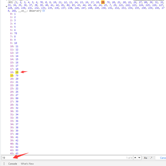The width and height of the screenshot is (166, 166).
Task: Select array row "20: 20"
Action: (14, 79)
